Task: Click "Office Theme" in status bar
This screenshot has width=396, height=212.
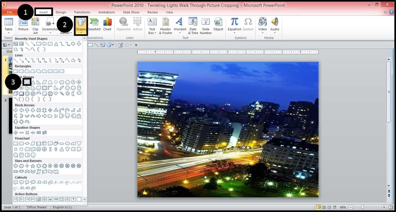Action: tap(36, 207)
